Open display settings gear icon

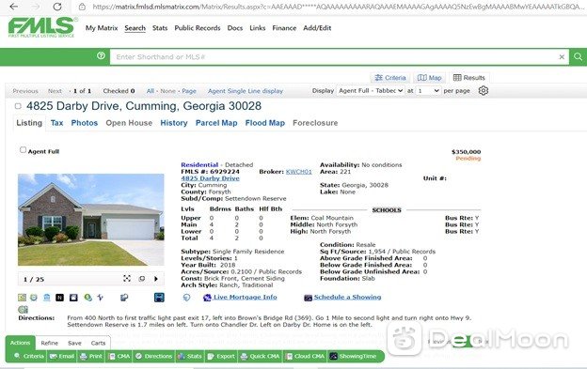pos(484,91)
